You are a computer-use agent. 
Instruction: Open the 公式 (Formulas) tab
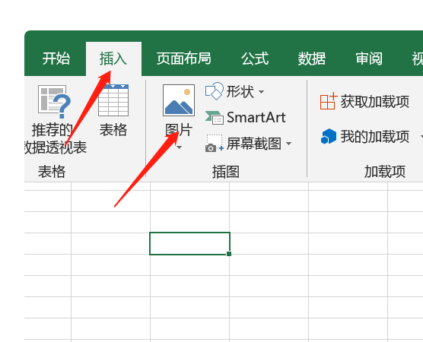click(x=255, y=59)
